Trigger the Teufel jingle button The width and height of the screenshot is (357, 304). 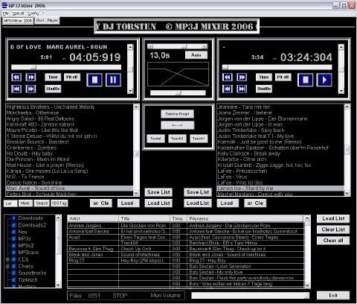pyautogui.click(x=155, y=139)
